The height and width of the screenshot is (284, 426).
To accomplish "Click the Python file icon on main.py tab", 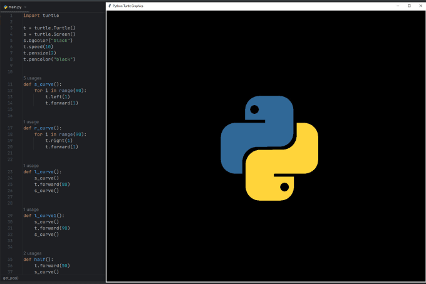I will (x=6, y=7).
